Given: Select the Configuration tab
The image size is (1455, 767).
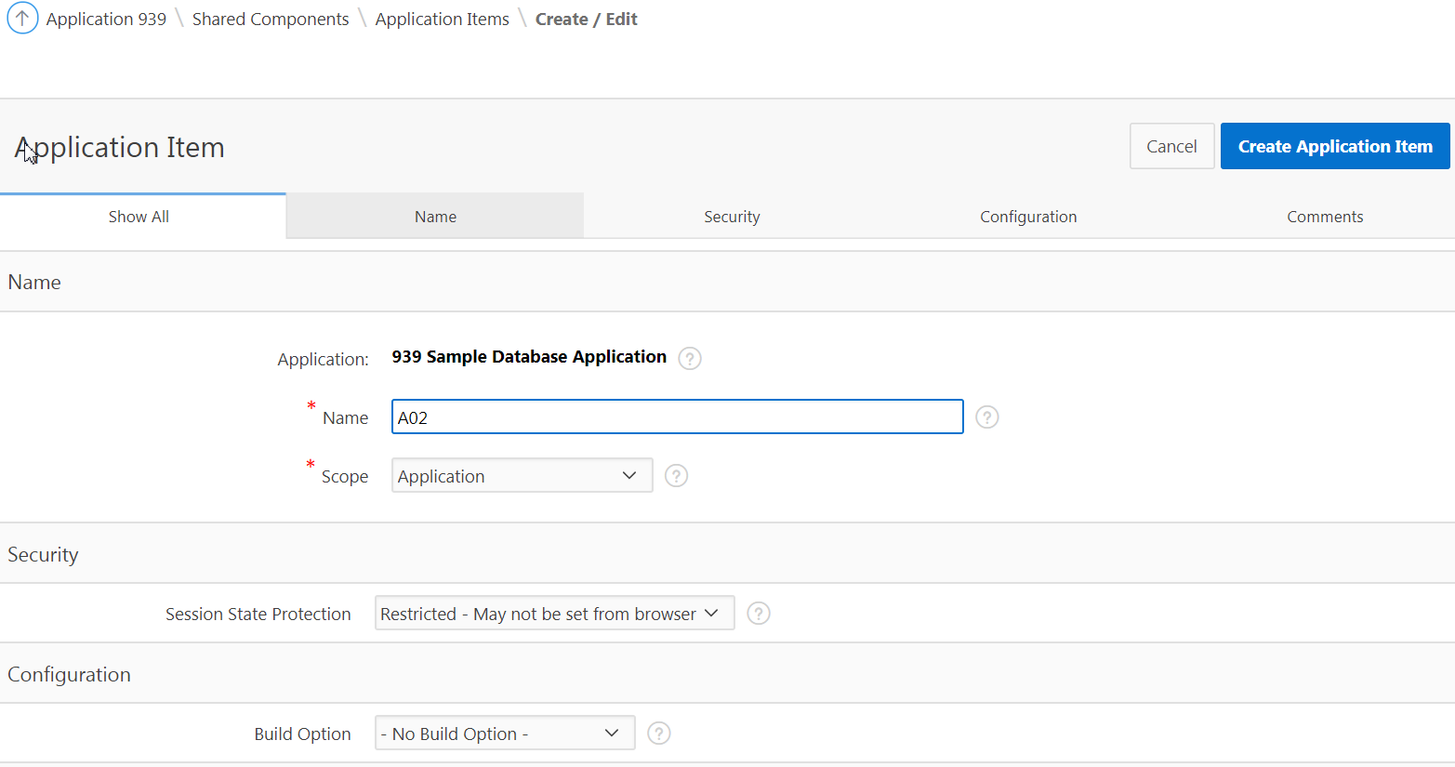Looking at the screenshot, I should (1028, 216).
